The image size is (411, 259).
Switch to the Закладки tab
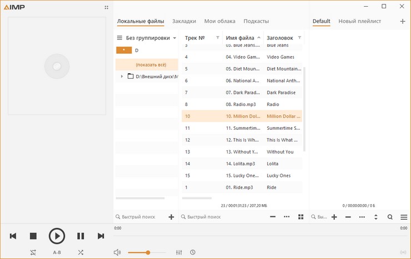184,21
